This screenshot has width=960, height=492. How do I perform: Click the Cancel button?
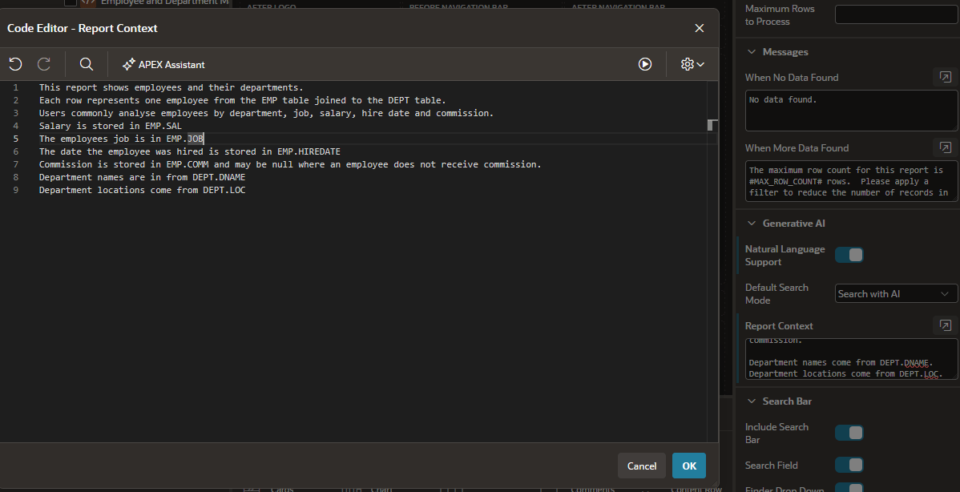(x=642, y=466)
